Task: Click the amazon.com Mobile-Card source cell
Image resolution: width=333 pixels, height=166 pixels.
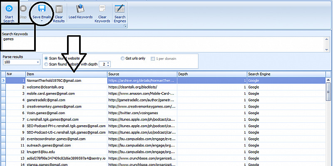Action: pyautogui.click(x=142, y=94)
